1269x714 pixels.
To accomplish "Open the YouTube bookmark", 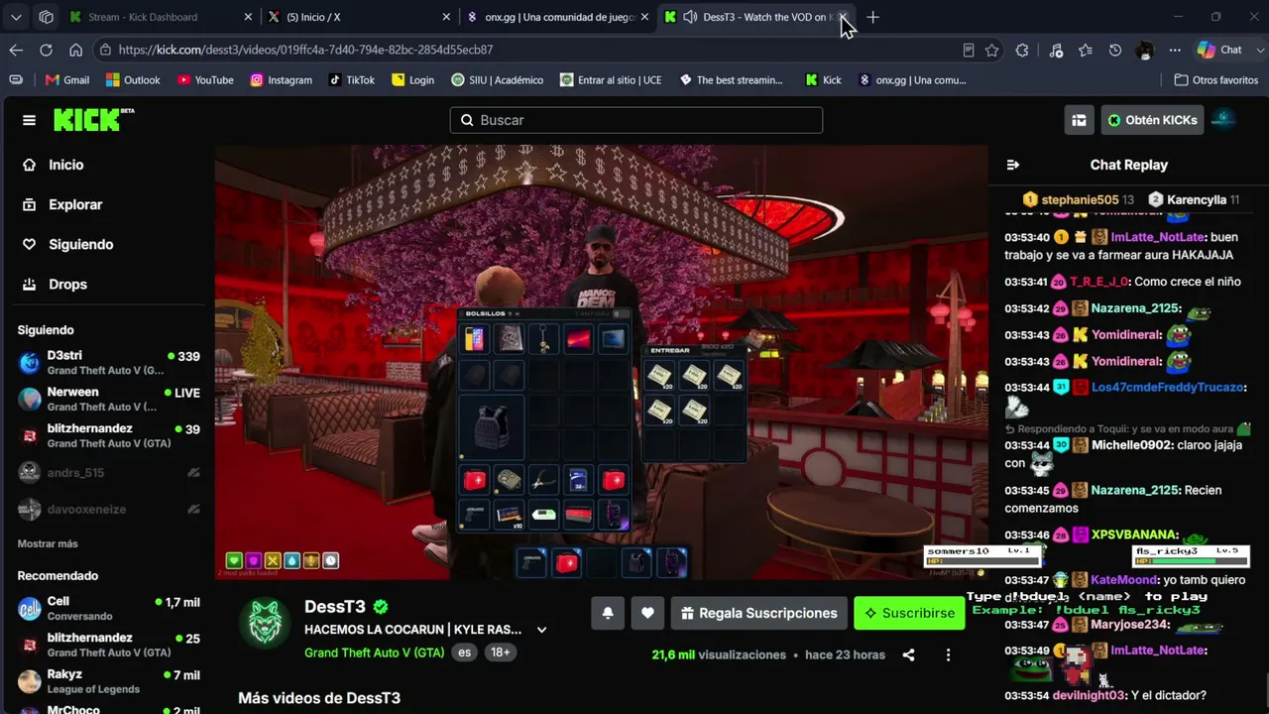I will tap(205, 80).
